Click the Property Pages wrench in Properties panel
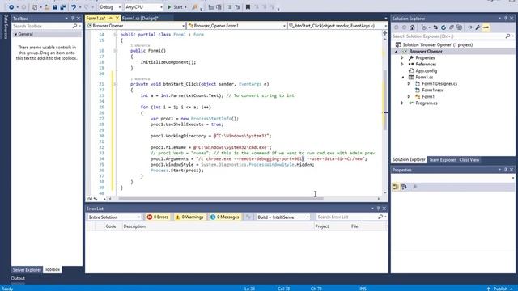The height and width of the screenshot is (291, 518). coord(415,187)
